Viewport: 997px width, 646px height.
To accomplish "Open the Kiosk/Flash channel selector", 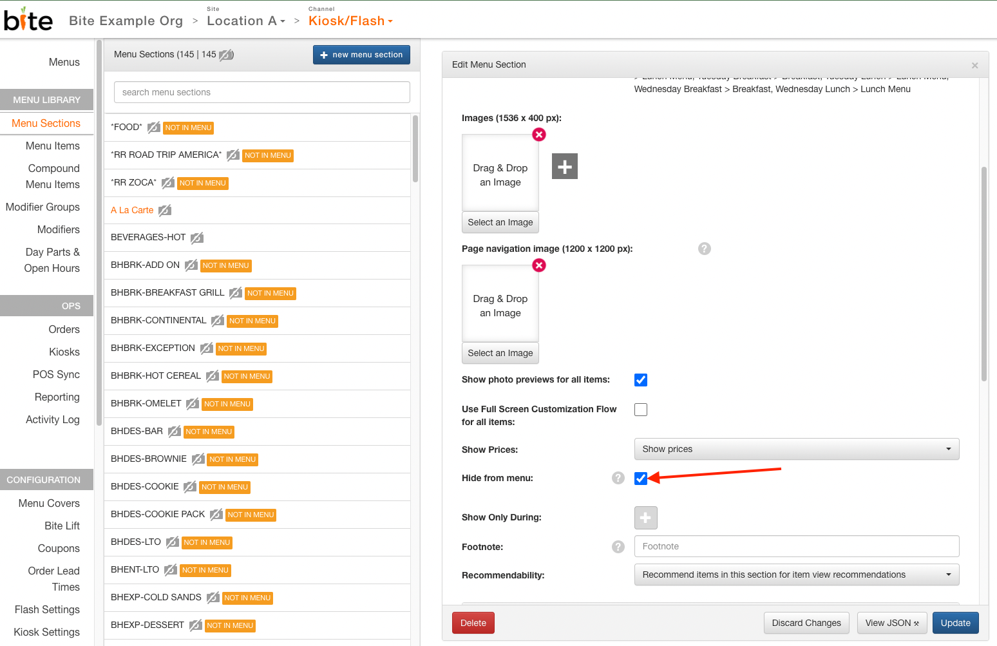I will [x=350, y=21].
